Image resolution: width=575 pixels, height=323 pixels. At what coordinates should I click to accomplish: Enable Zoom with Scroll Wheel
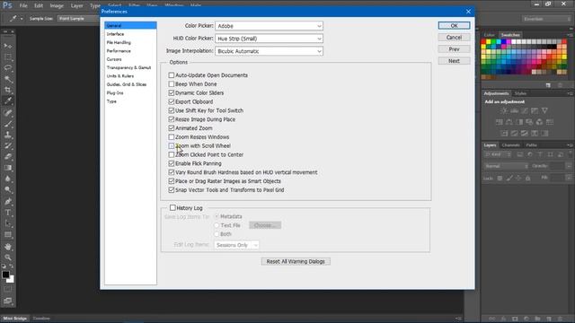172,145
